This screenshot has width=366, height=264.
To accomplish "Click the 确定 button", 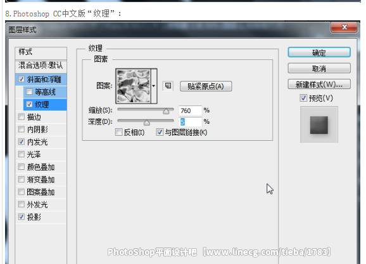I will coord(319,52).
